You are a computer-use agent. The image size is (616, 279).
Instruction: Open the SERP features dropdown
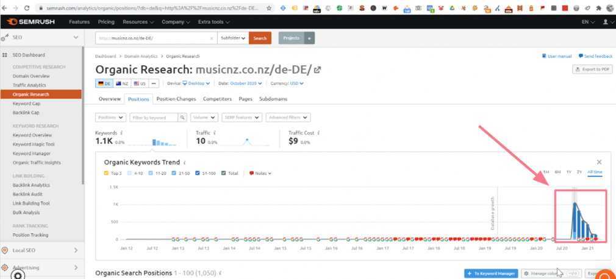click(x=242, y=118)
